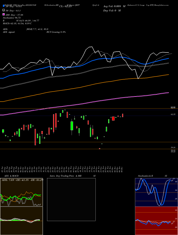Click the 62.25 price axis label
The width and height of the screenshot is (178, 235).
173,114
